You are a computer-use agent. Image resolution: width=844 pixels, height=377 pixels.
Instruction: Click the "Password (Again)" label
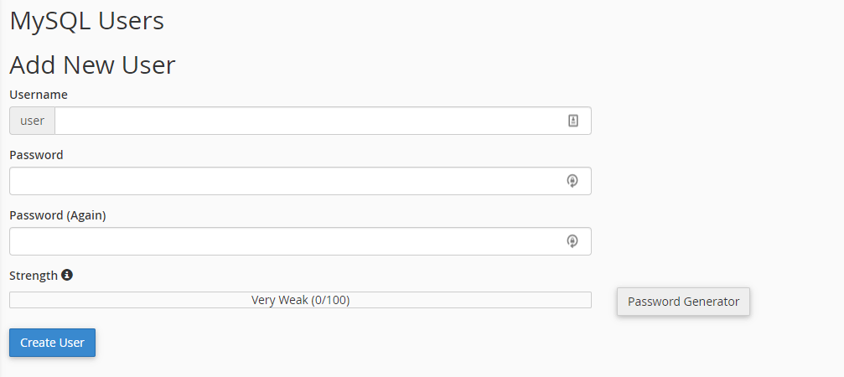pos(58,215)
